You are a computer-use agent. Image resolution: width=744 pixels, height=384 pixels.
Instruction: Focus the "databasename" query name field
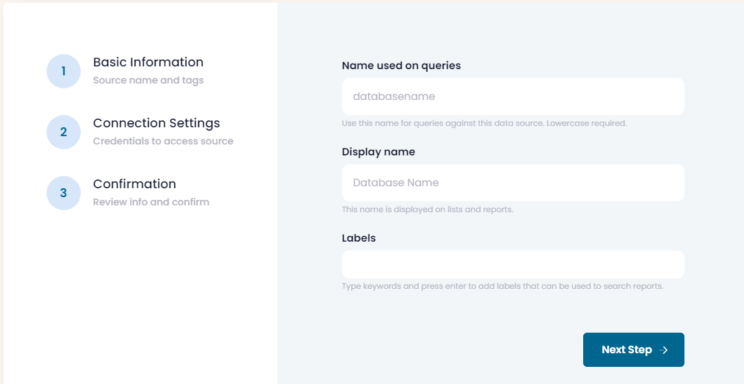[513, 97]
